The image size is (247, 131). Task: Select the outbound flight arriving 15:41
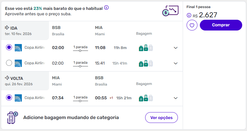9,63
